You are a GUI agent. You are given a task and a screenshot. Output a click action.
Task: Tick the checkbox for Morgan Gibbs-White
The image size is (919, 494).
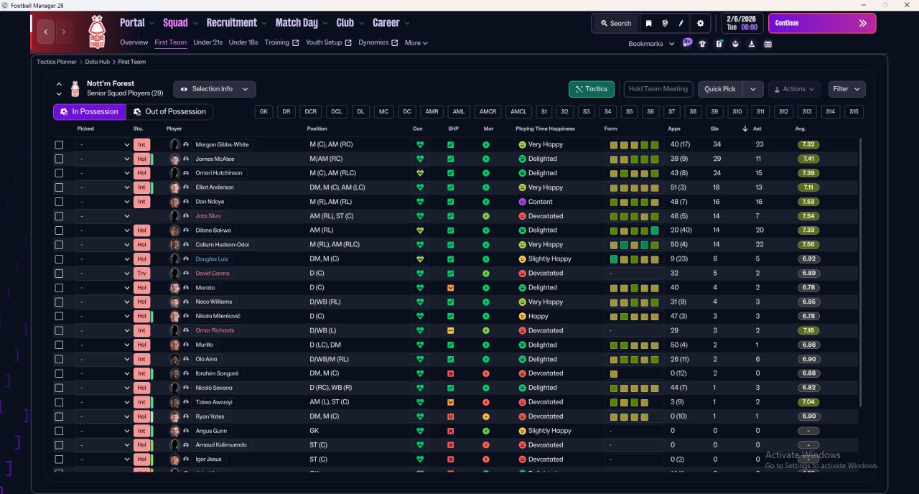point(59,144)
